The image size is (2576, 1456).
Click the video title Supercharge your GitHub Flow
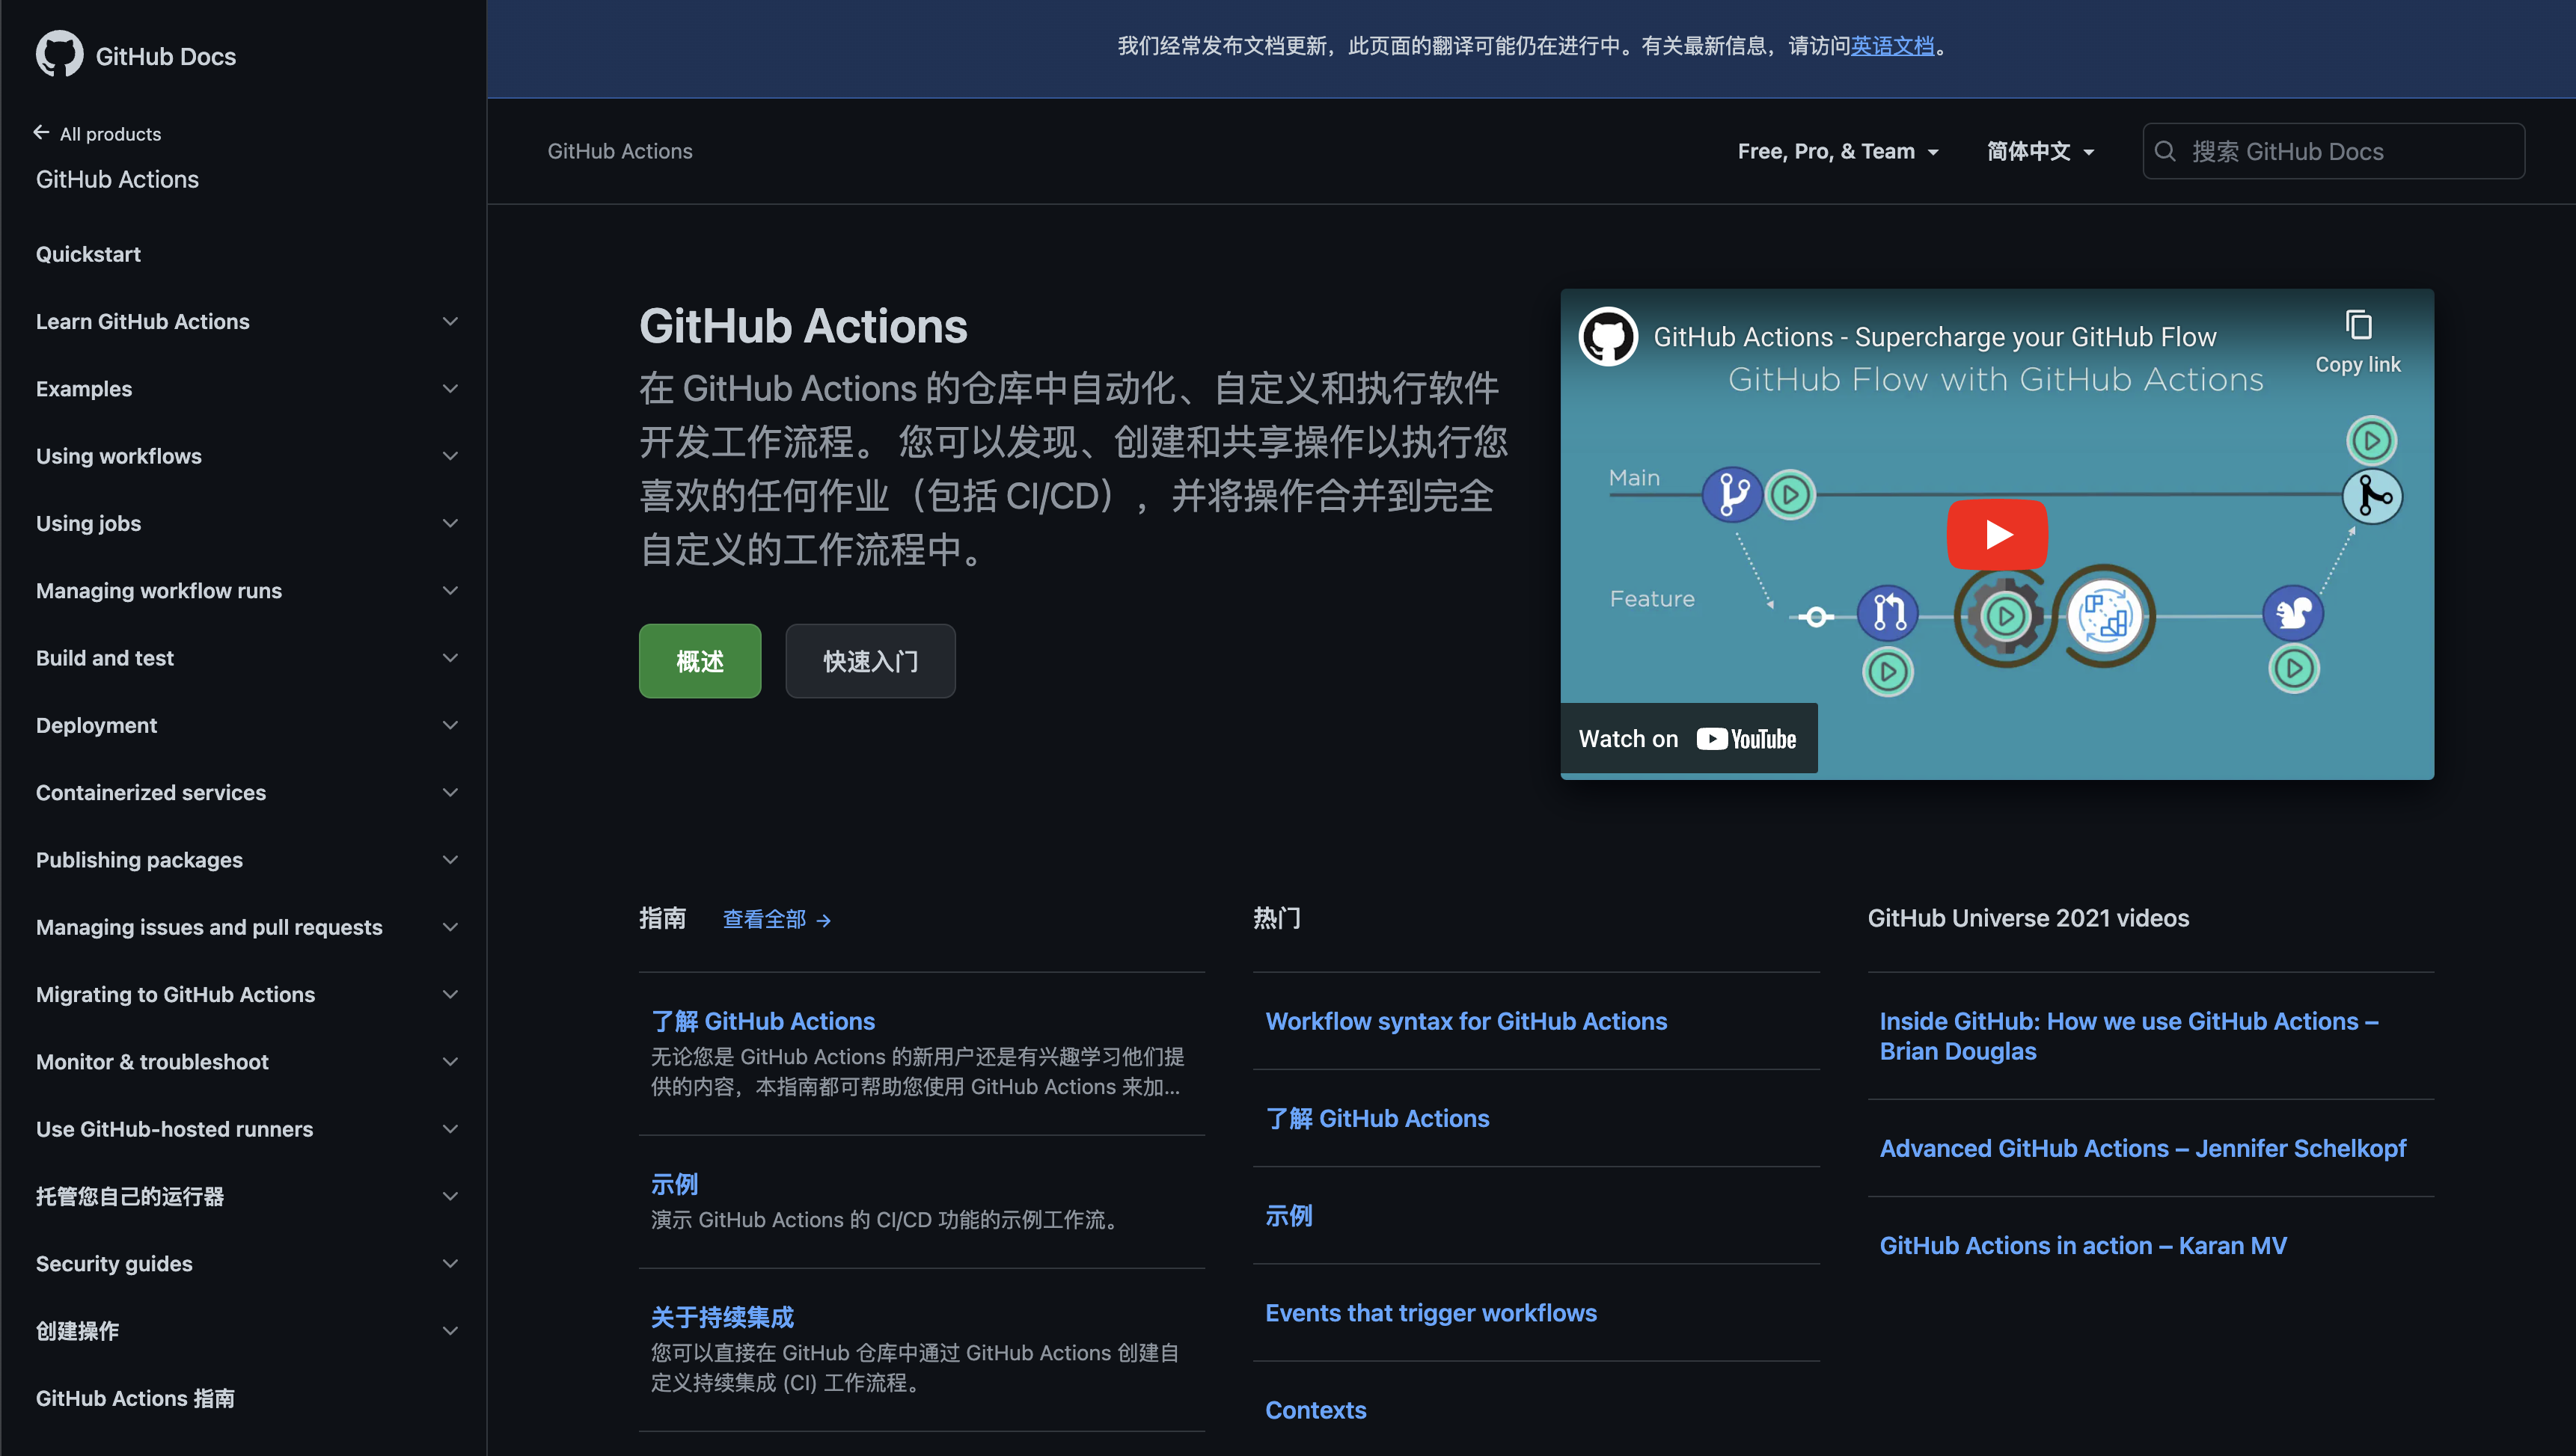coord(1934,337)
